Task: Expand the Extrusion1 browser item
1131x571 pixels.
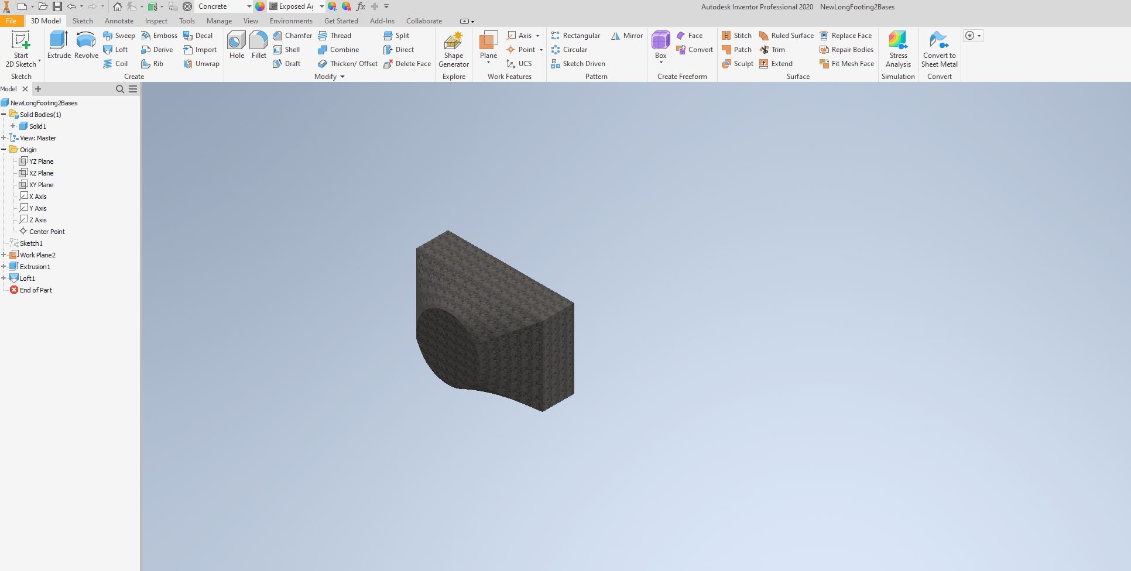Action: (5, 266)
